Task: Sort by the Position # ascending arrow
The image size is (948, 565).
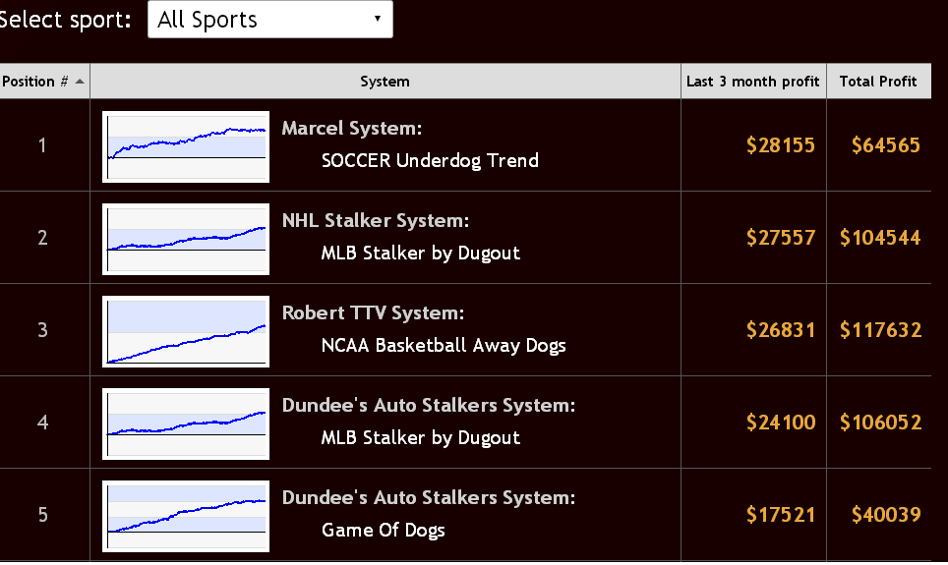Action: click(x=80, y=82)
